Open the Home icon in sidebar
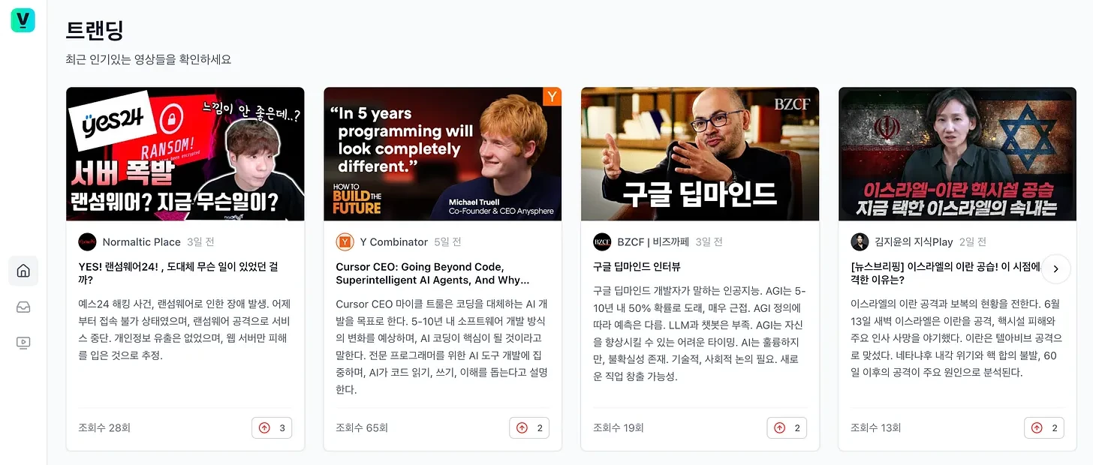 tap(23, 271)
